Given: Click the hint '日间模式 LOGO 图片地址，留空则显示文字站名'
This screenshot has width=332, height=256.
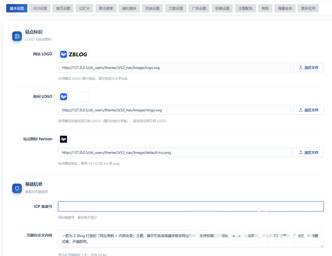Looking at the screenshot, I should [93, 78].
